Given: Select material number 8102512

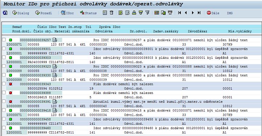Looking at the screenshot, I should [x=56, y=88].
